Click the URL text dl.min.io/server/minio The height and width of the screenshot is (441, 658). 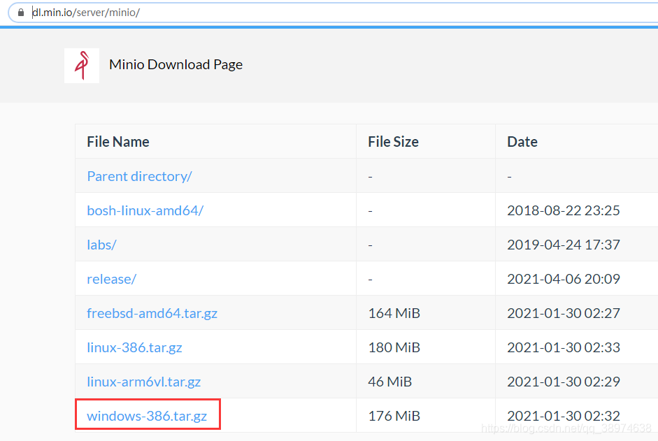tap(85, 12)
